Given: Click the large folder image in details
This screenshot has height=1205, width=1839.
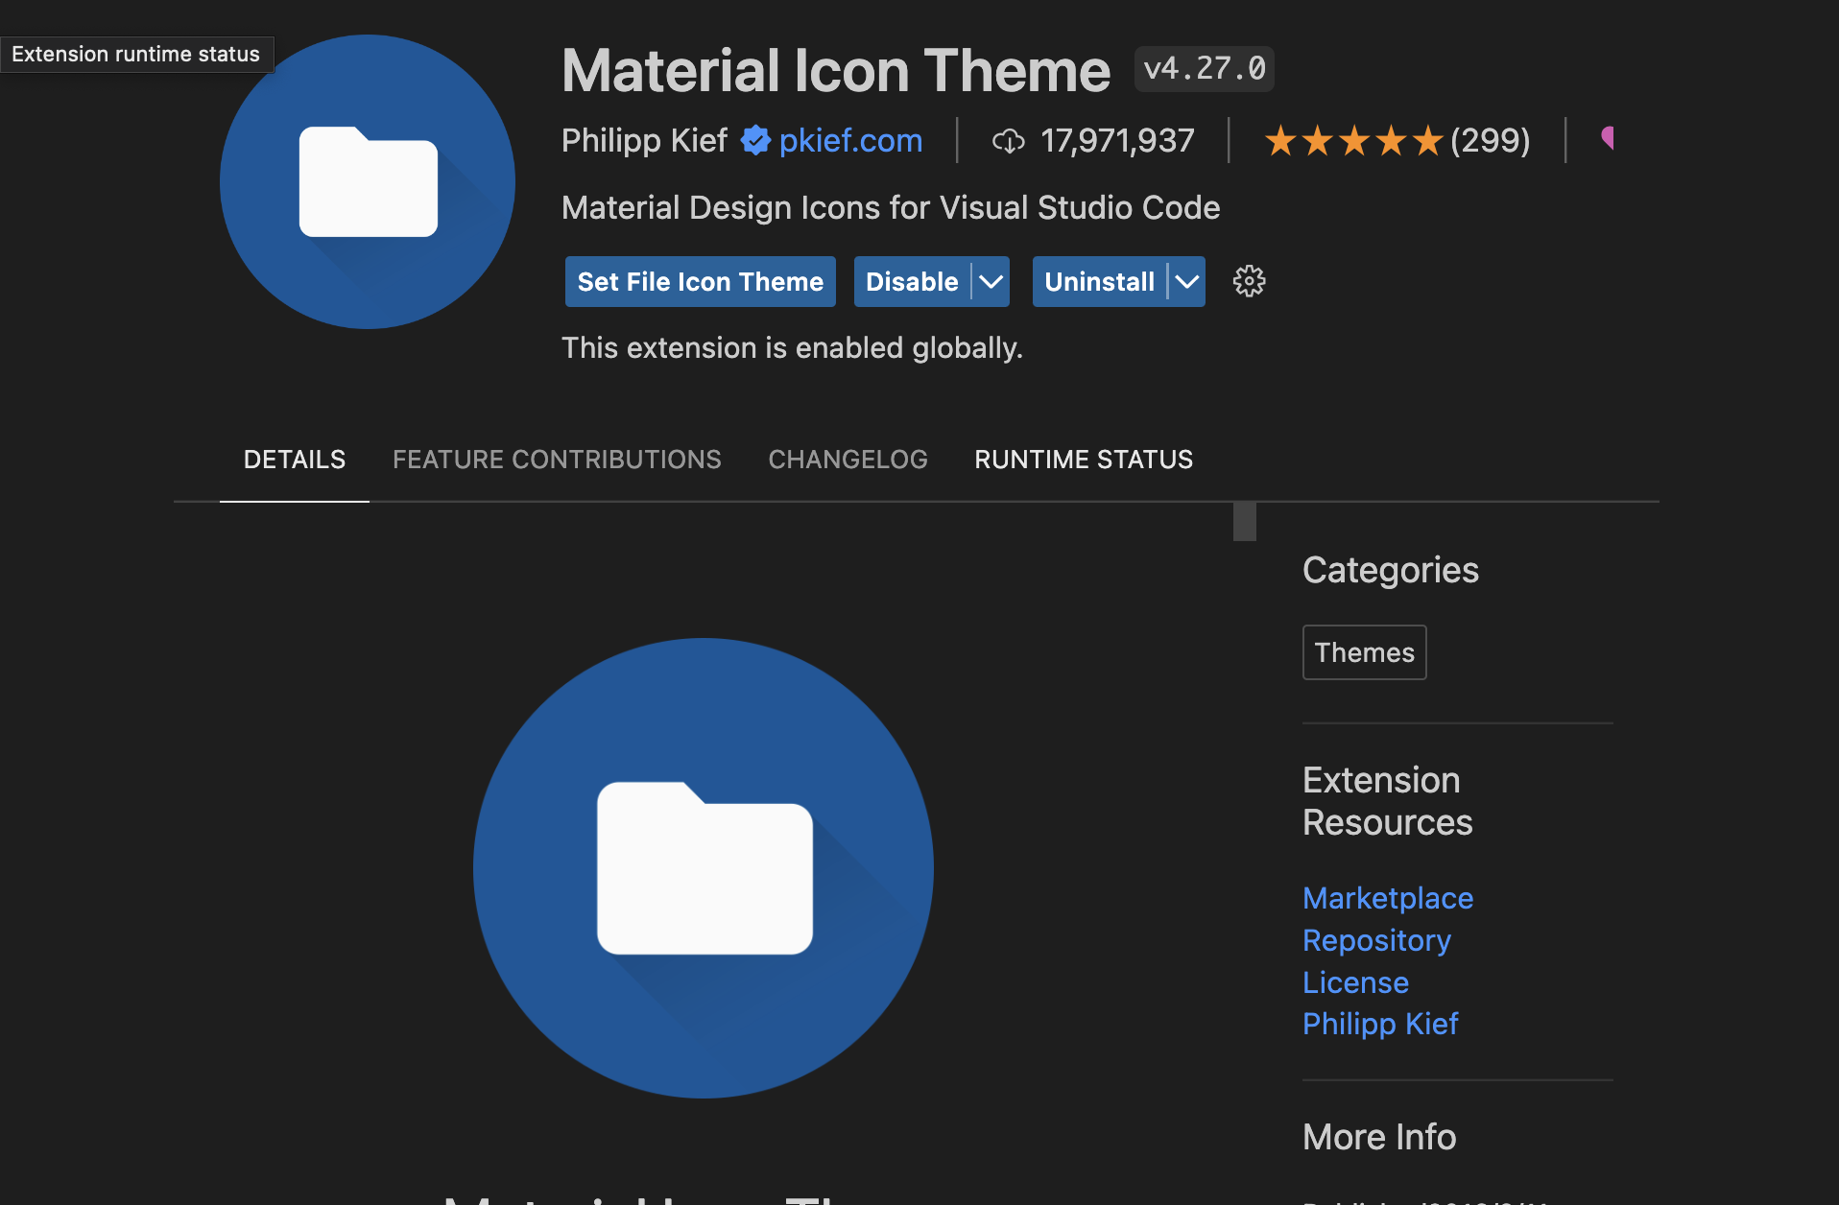Looking at the screenshot, I should point(704,868).
